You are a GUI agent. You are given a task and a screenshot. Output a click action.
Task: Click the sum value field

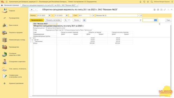150,20
